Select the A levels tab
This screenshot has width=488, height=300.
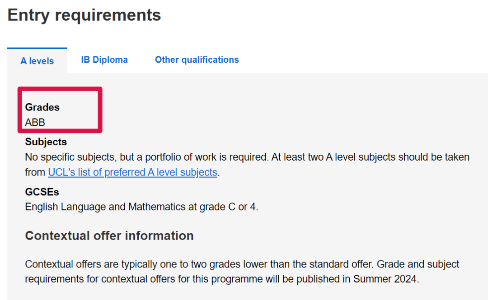pos(37,60)
